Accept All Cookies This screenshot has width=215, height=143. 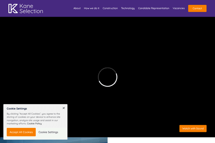click(21, 132)
